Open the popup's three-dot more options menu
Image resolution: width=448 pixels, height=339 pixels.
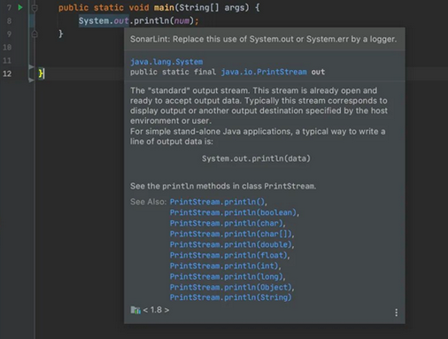pyautogui.click(x=396, y=312)
